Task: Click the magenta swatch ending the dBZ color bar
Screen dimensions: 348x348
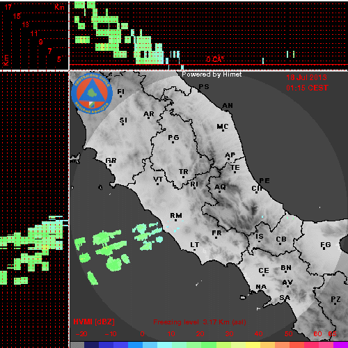Action: pos(340,345)
